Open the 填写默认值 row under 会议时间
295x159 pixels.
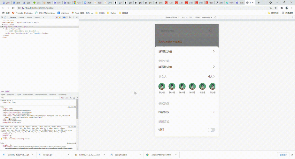187,67
